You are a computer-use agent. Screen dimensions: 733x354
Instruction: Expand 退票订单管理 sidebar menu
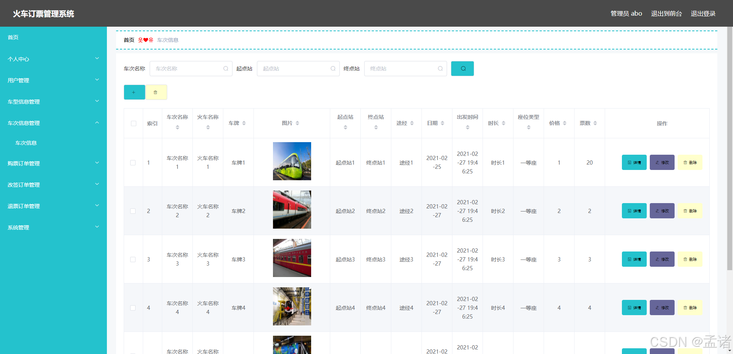pos(53,206)
